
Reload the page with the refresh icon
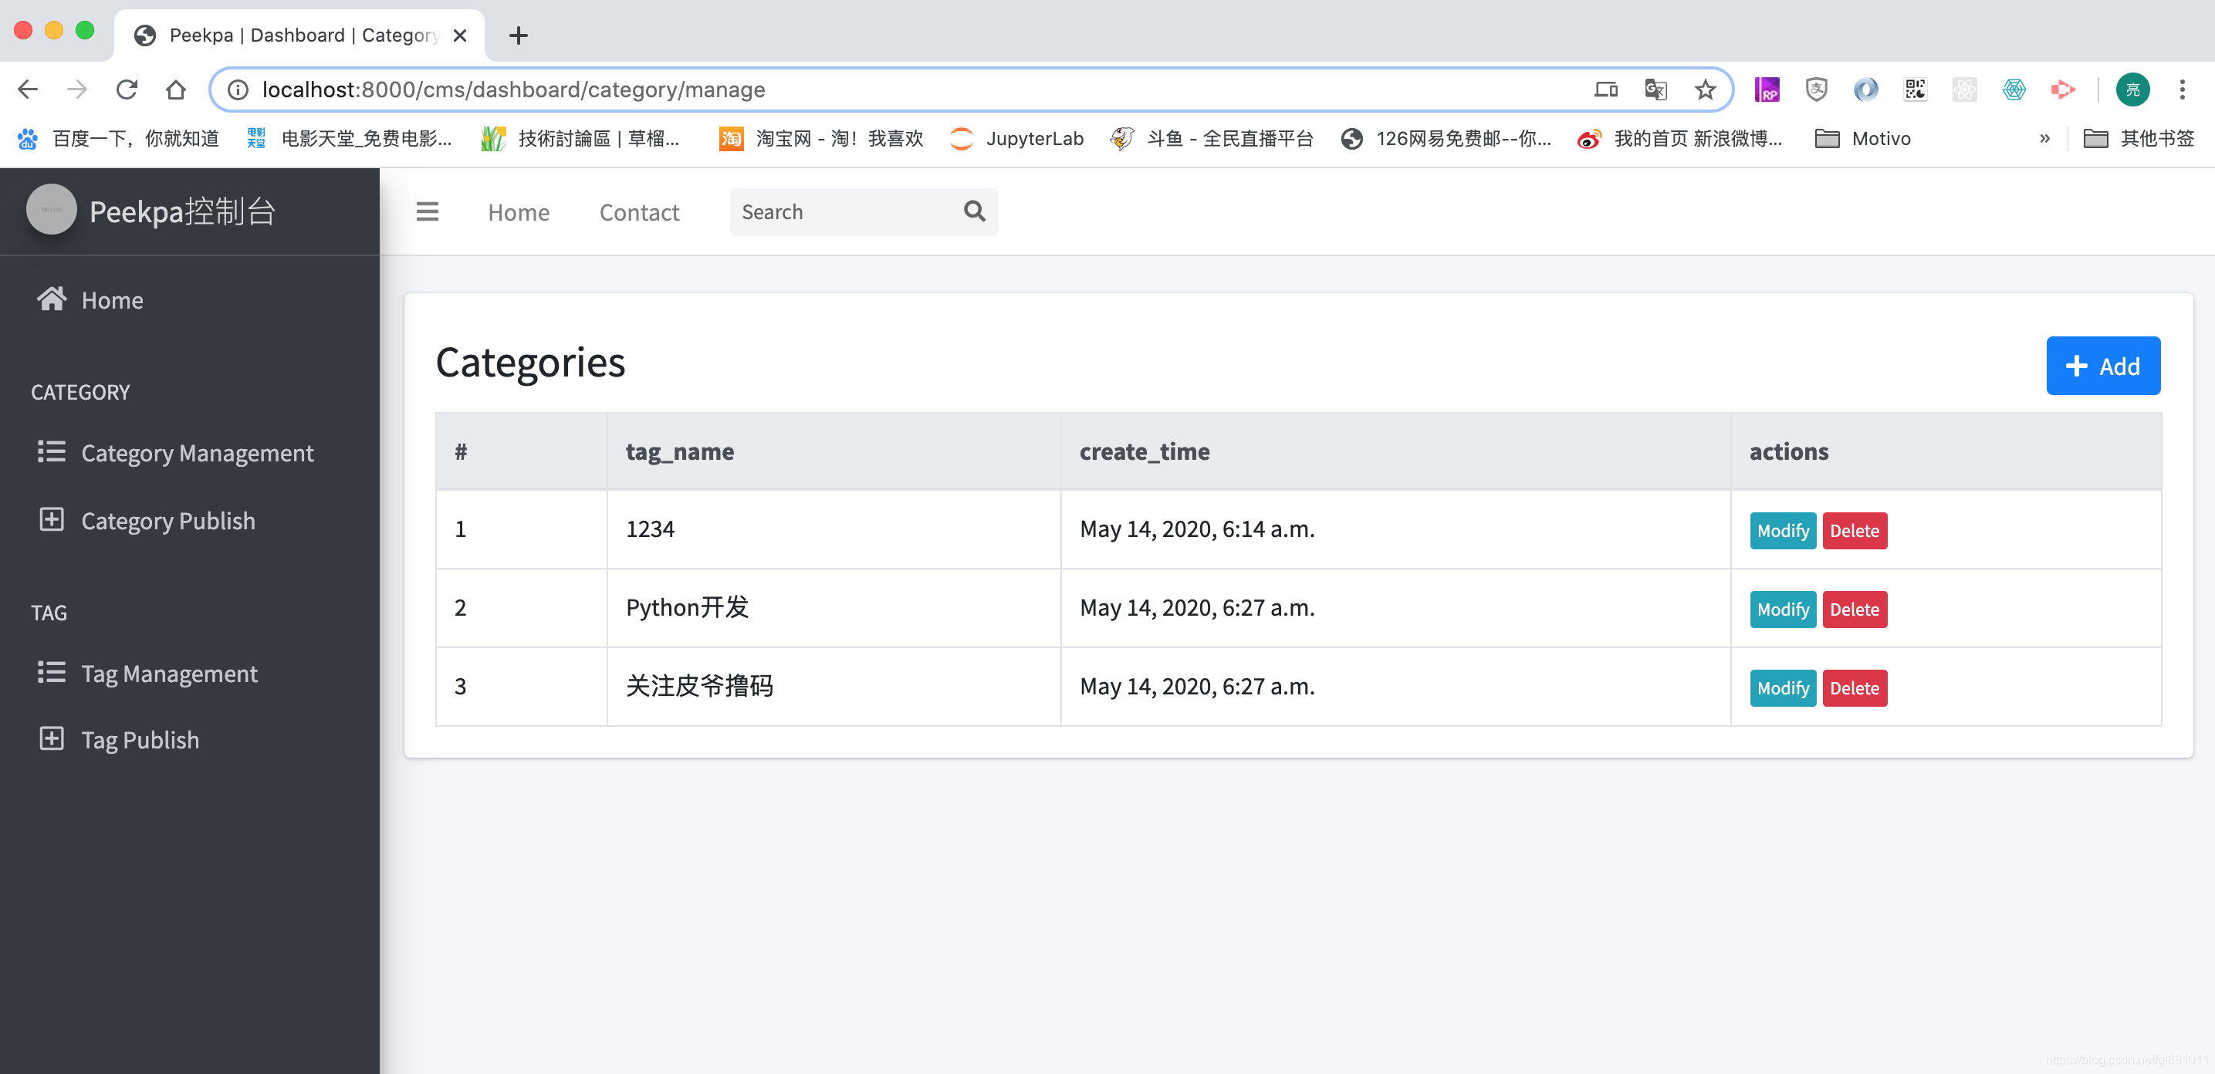(127, 89)
